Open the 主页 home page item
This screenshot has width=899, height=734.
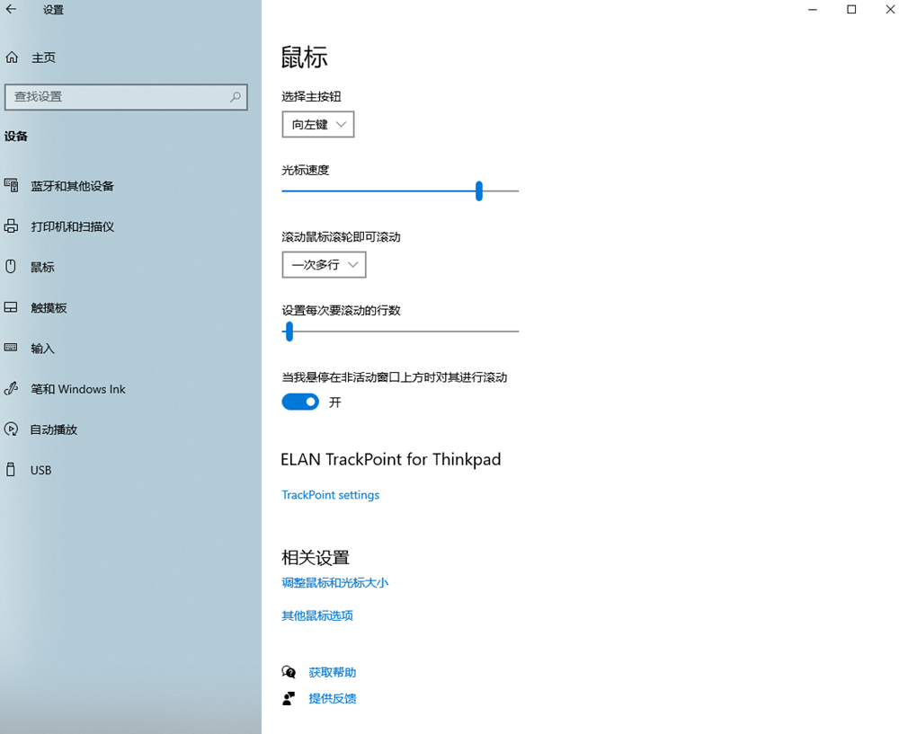coord(43,57)
